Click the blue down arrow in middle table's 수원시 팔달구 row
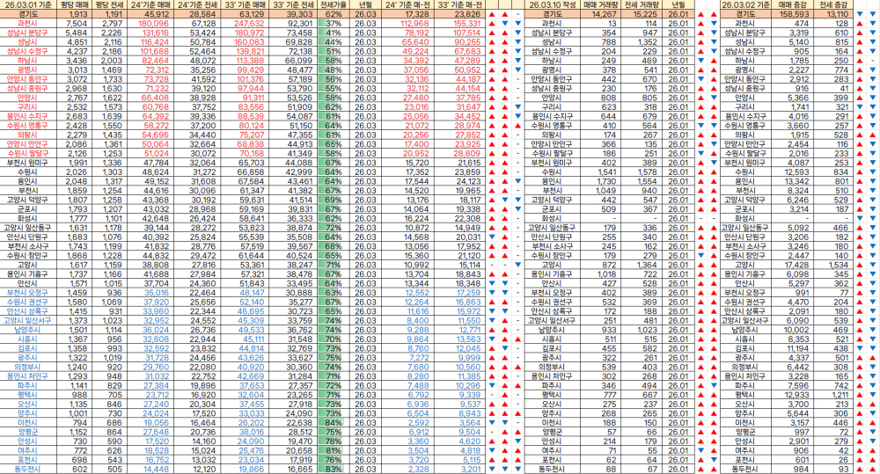Viewport: 880px width, 474px height. click(700, 153)
